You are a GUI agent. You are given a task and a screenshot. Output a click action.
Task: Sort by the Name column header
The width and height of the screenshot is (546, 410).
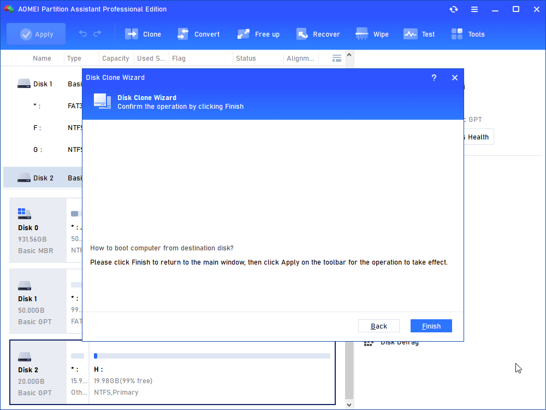coord(42,58)
